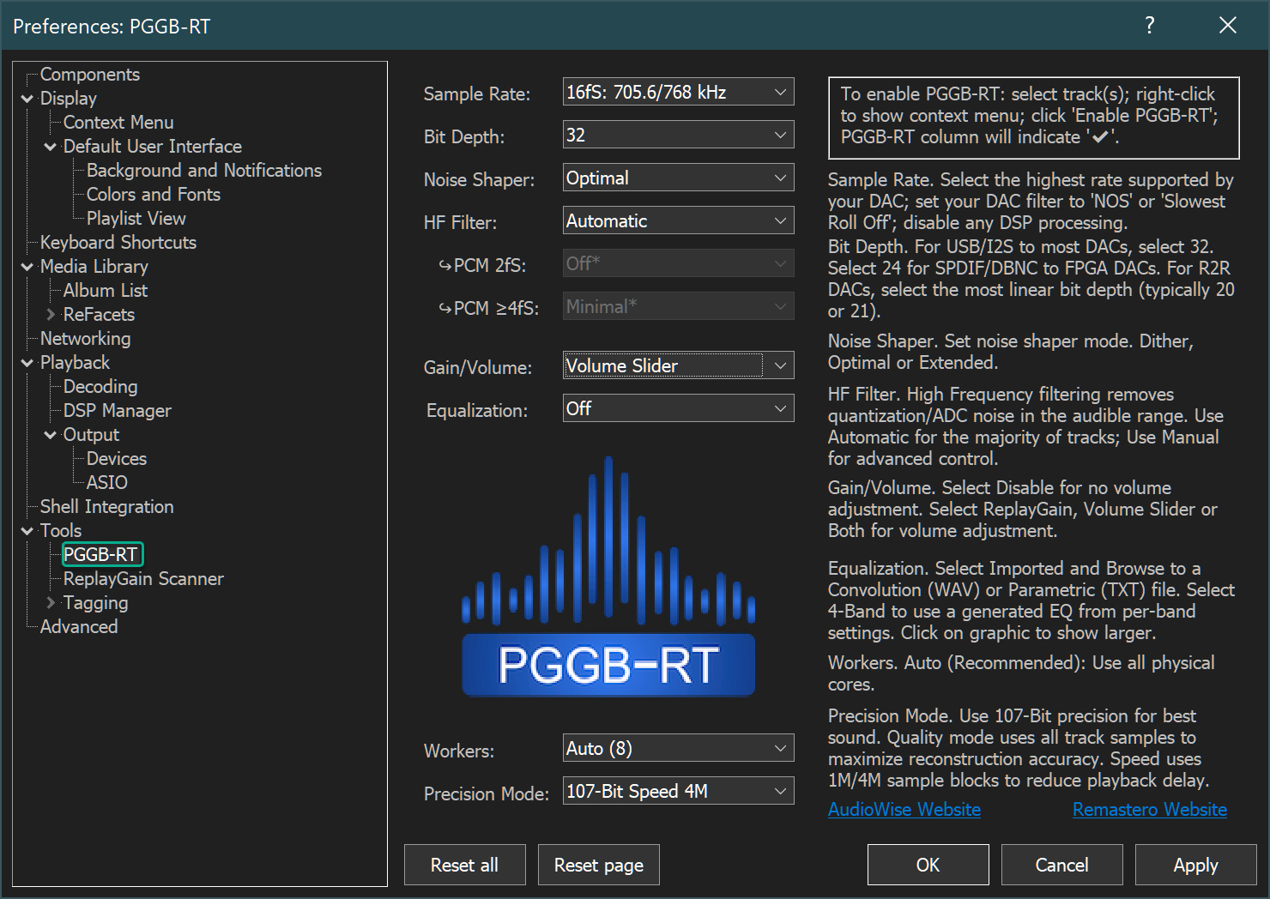Open the AudioWise Website link
This screenshot has height=899, width=1270.
(904, 809)
